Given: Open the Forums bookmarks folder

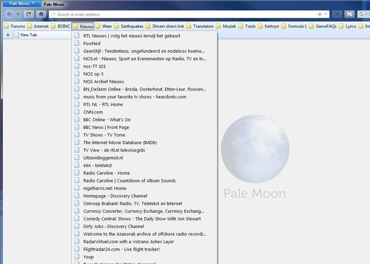Looking at the screenshot, I should pyautogui.click(x=15, y=26).
